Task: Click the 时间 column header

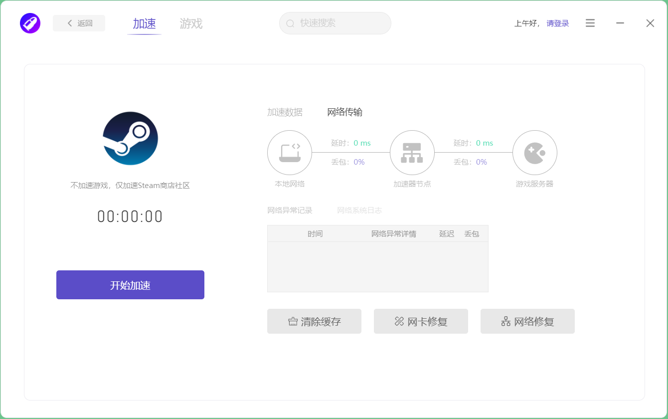Action: (315, 233)
